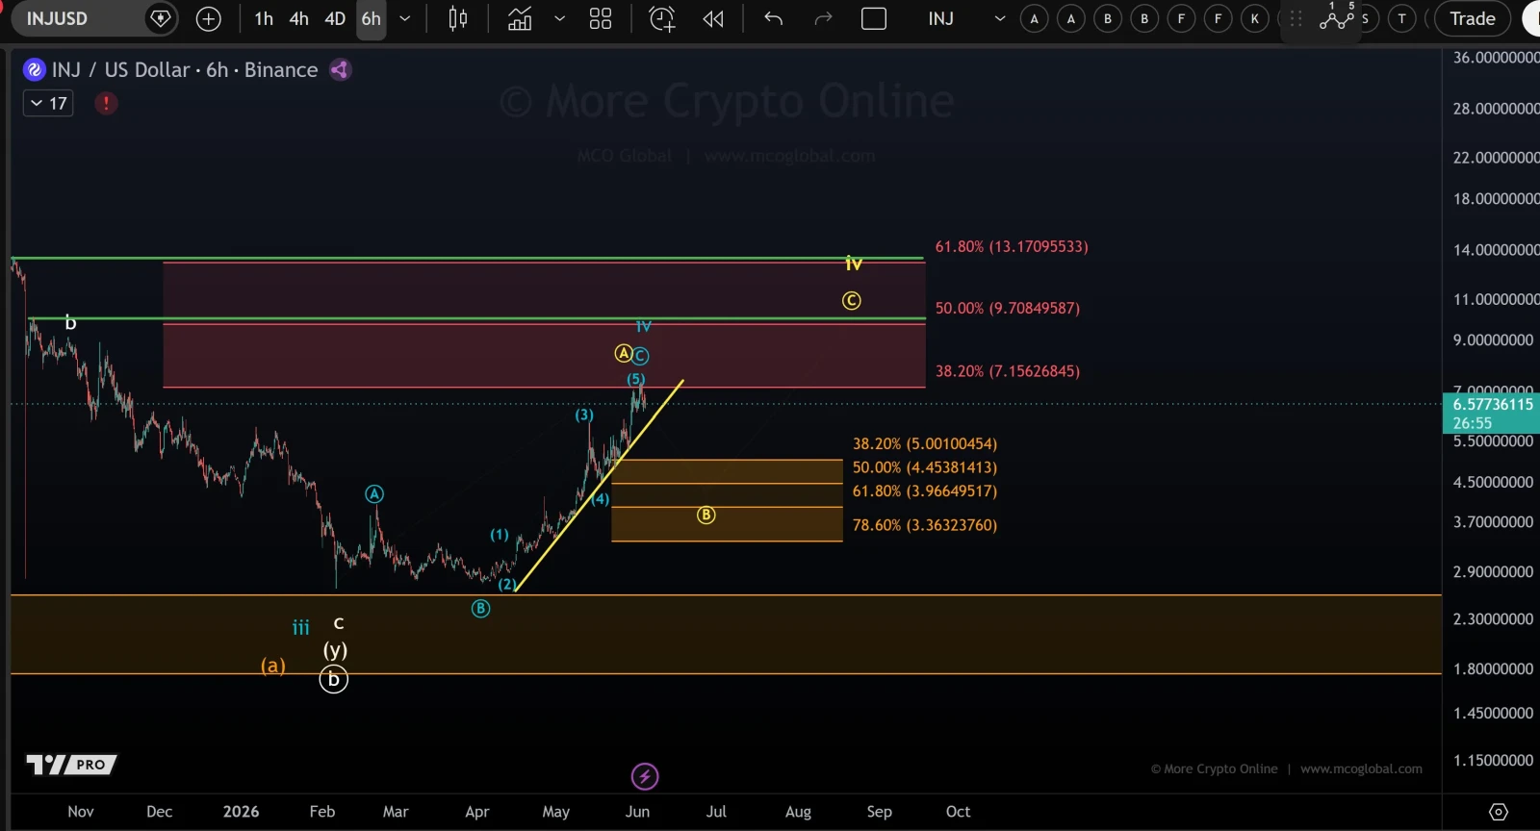This screenshot has width=1540, height=831.
Task: Click the blue circled A wave label
Action: coord(374,494)
